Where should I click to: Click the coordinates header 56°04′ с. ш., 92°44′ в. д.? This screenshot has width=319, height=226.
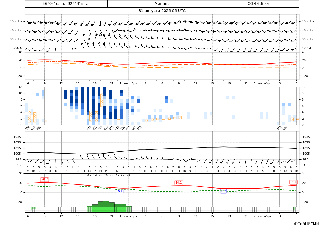(x=66, y=4)
